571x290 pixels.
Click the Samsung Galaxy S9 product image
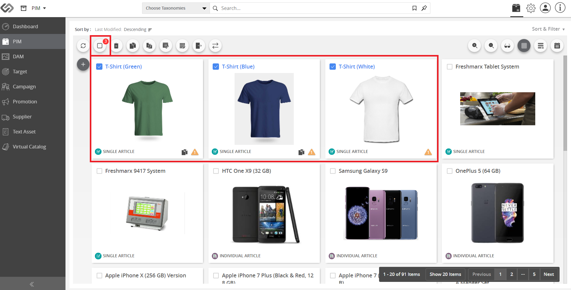point(381,213)
